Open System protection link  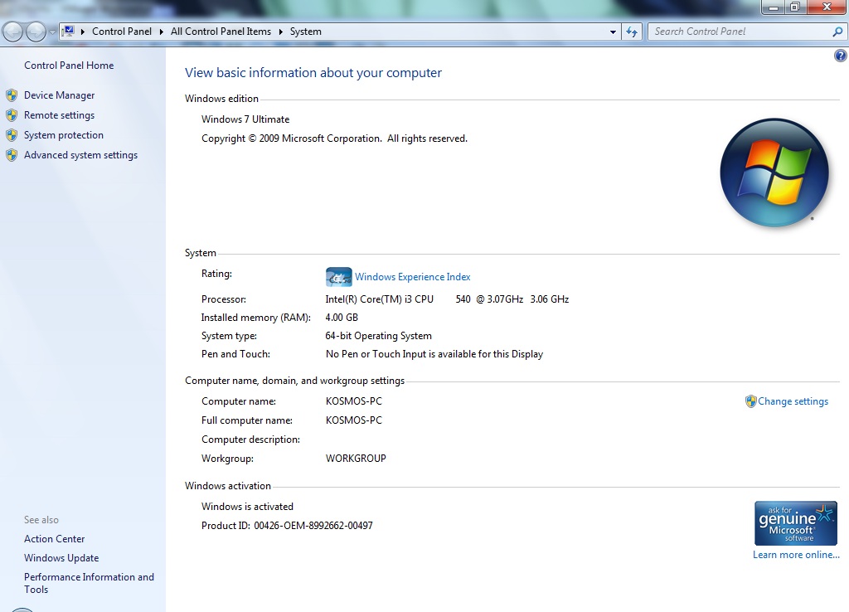coord(63,135)
